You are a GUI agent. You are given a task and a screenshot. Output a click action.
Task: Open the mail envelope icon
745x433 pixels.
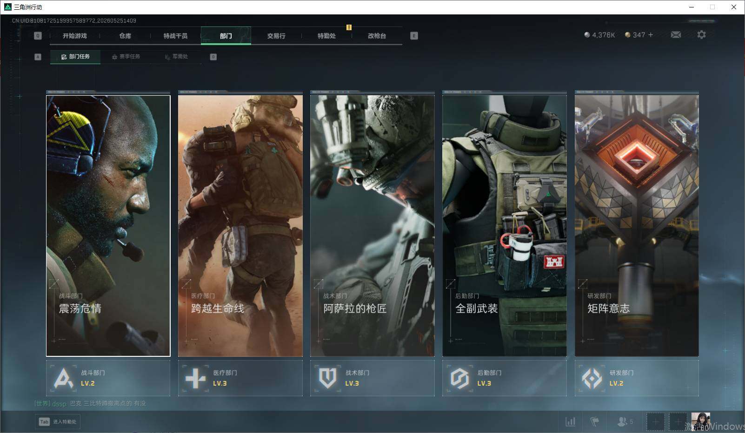[676, 35]
